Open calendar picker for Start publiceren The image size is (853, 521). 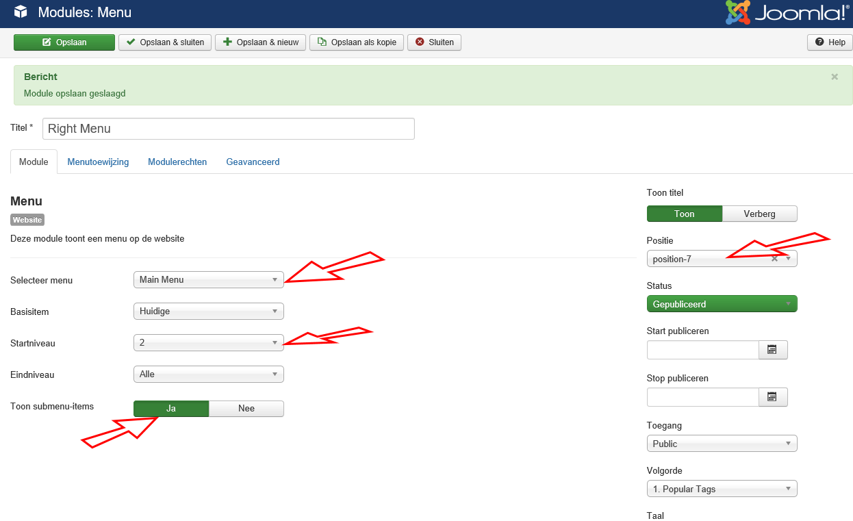tap(772, 350)
